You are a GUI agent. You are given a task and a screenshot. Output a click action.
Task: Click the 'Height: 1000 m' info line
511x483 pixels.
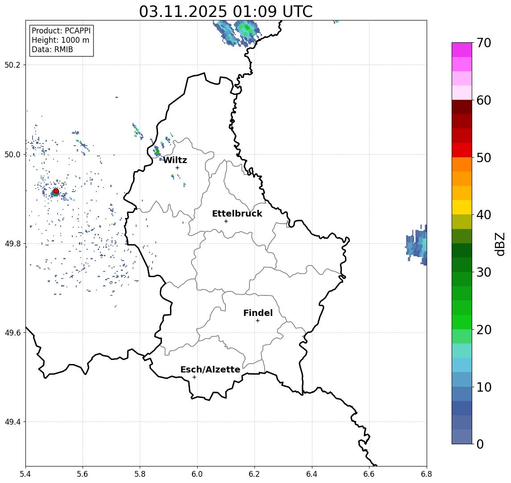tap(60, 40)
